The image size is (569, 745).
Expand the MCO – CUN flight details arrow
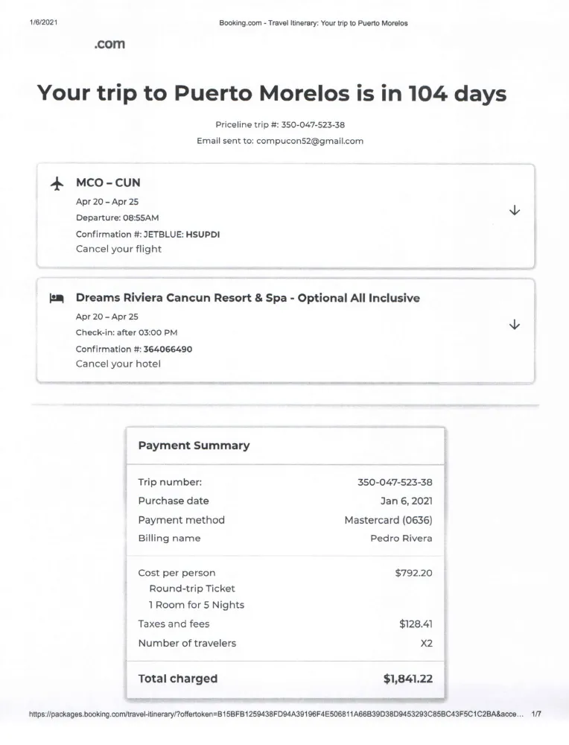515,211
